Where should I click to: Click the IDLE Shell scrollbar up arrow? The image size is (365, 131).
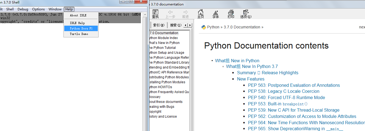pos(145,14)
